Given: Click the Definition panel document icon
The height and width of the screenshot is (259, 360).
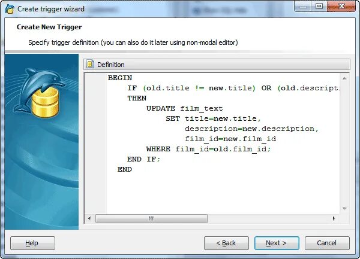Looking at the screenshot, I should 90,64.
